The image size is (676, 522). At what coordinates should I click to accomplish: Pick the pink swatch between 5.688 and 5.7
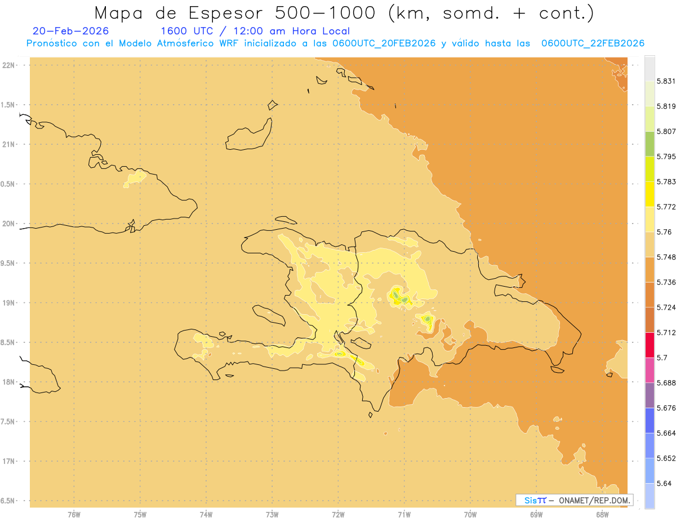click(x=650, y=370)
